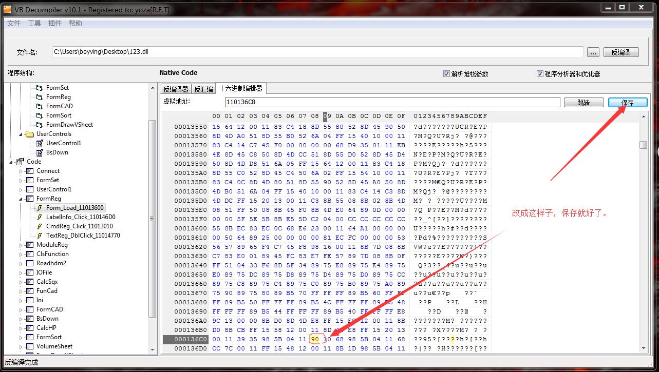The image size is (659, 372).
Task: Select the ModuleReg module icon
Action: [29, 245]
